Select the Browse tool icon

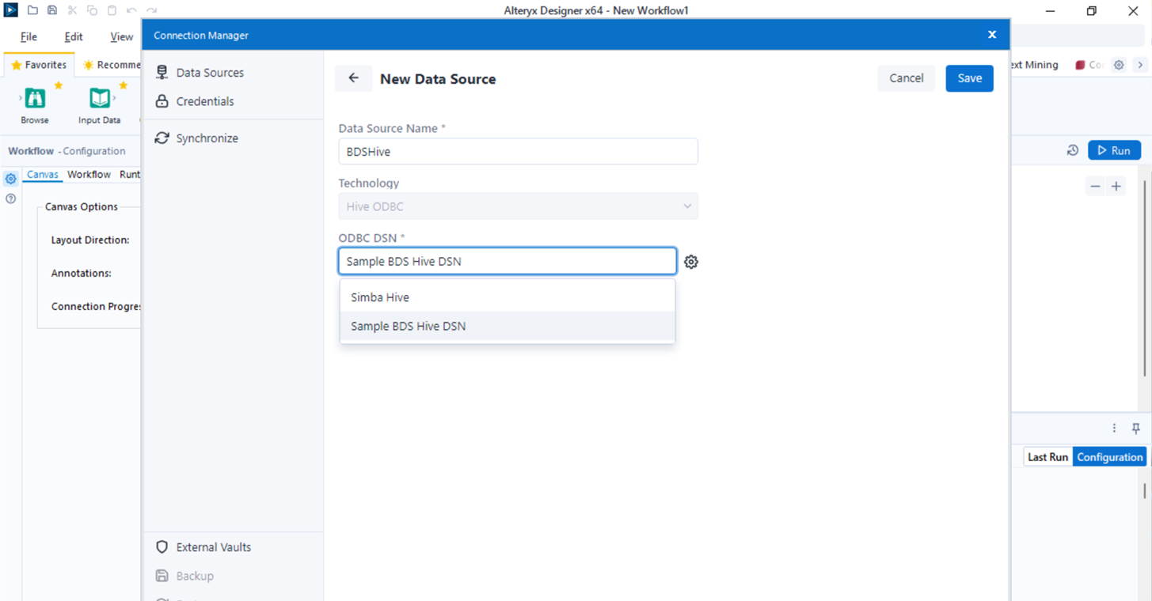point(35,98)
